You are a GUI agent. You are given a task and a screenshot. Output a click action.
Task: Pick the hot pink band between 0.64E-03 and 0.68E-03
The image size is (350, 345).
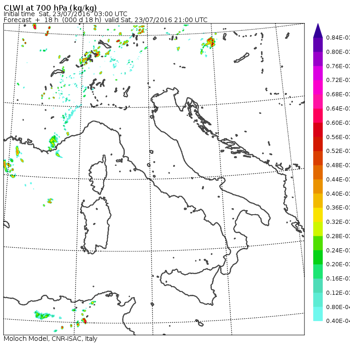tap(318, 101)
